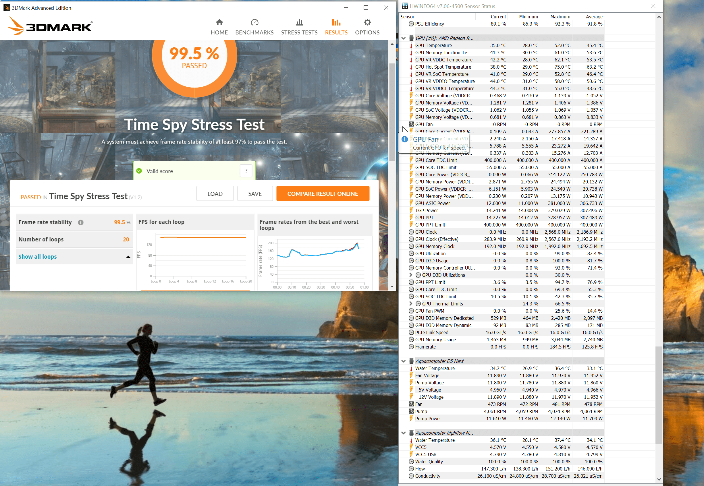Click the GPU Clock circle icon
The image size is (704, 486).
(411, 232)
